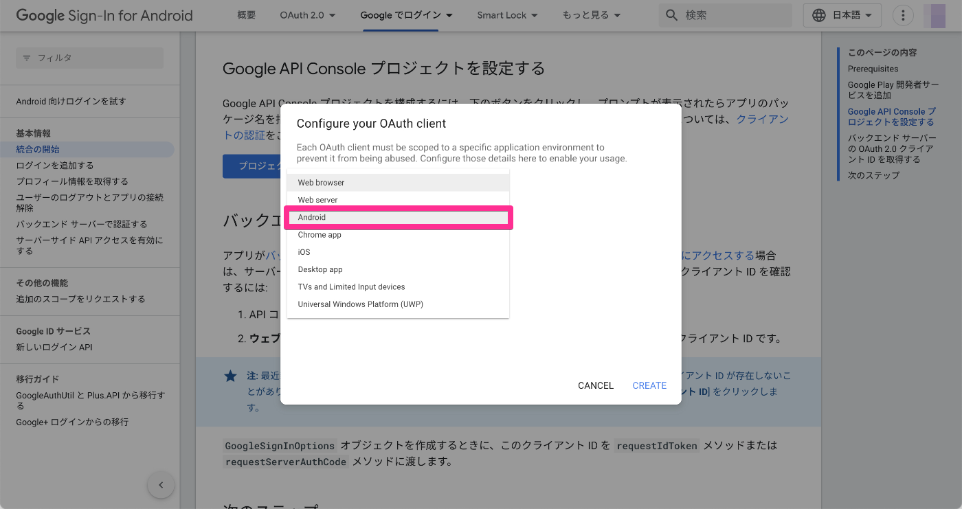Image resolution: width=962 pixels, height=509 pixels.
Task: Open ユーザーのログアウトとアプリの接続解除
Action: [90, 203]
